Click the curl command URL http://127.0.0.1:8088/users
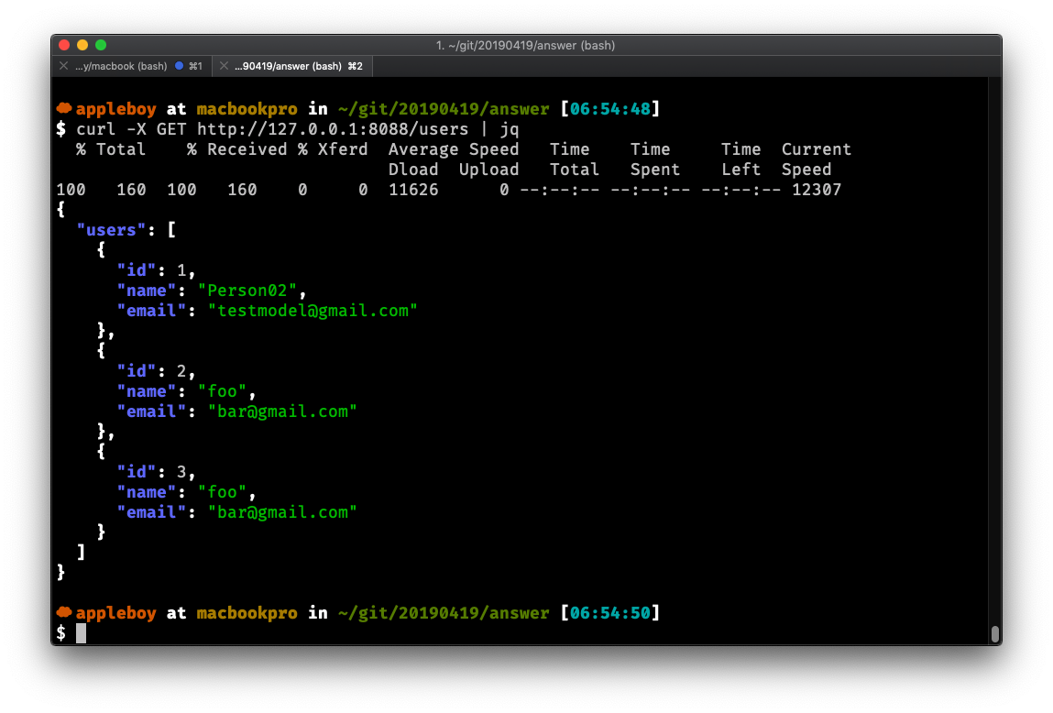1053x713 pixels. pyautogui.click(x=333, y=129)
